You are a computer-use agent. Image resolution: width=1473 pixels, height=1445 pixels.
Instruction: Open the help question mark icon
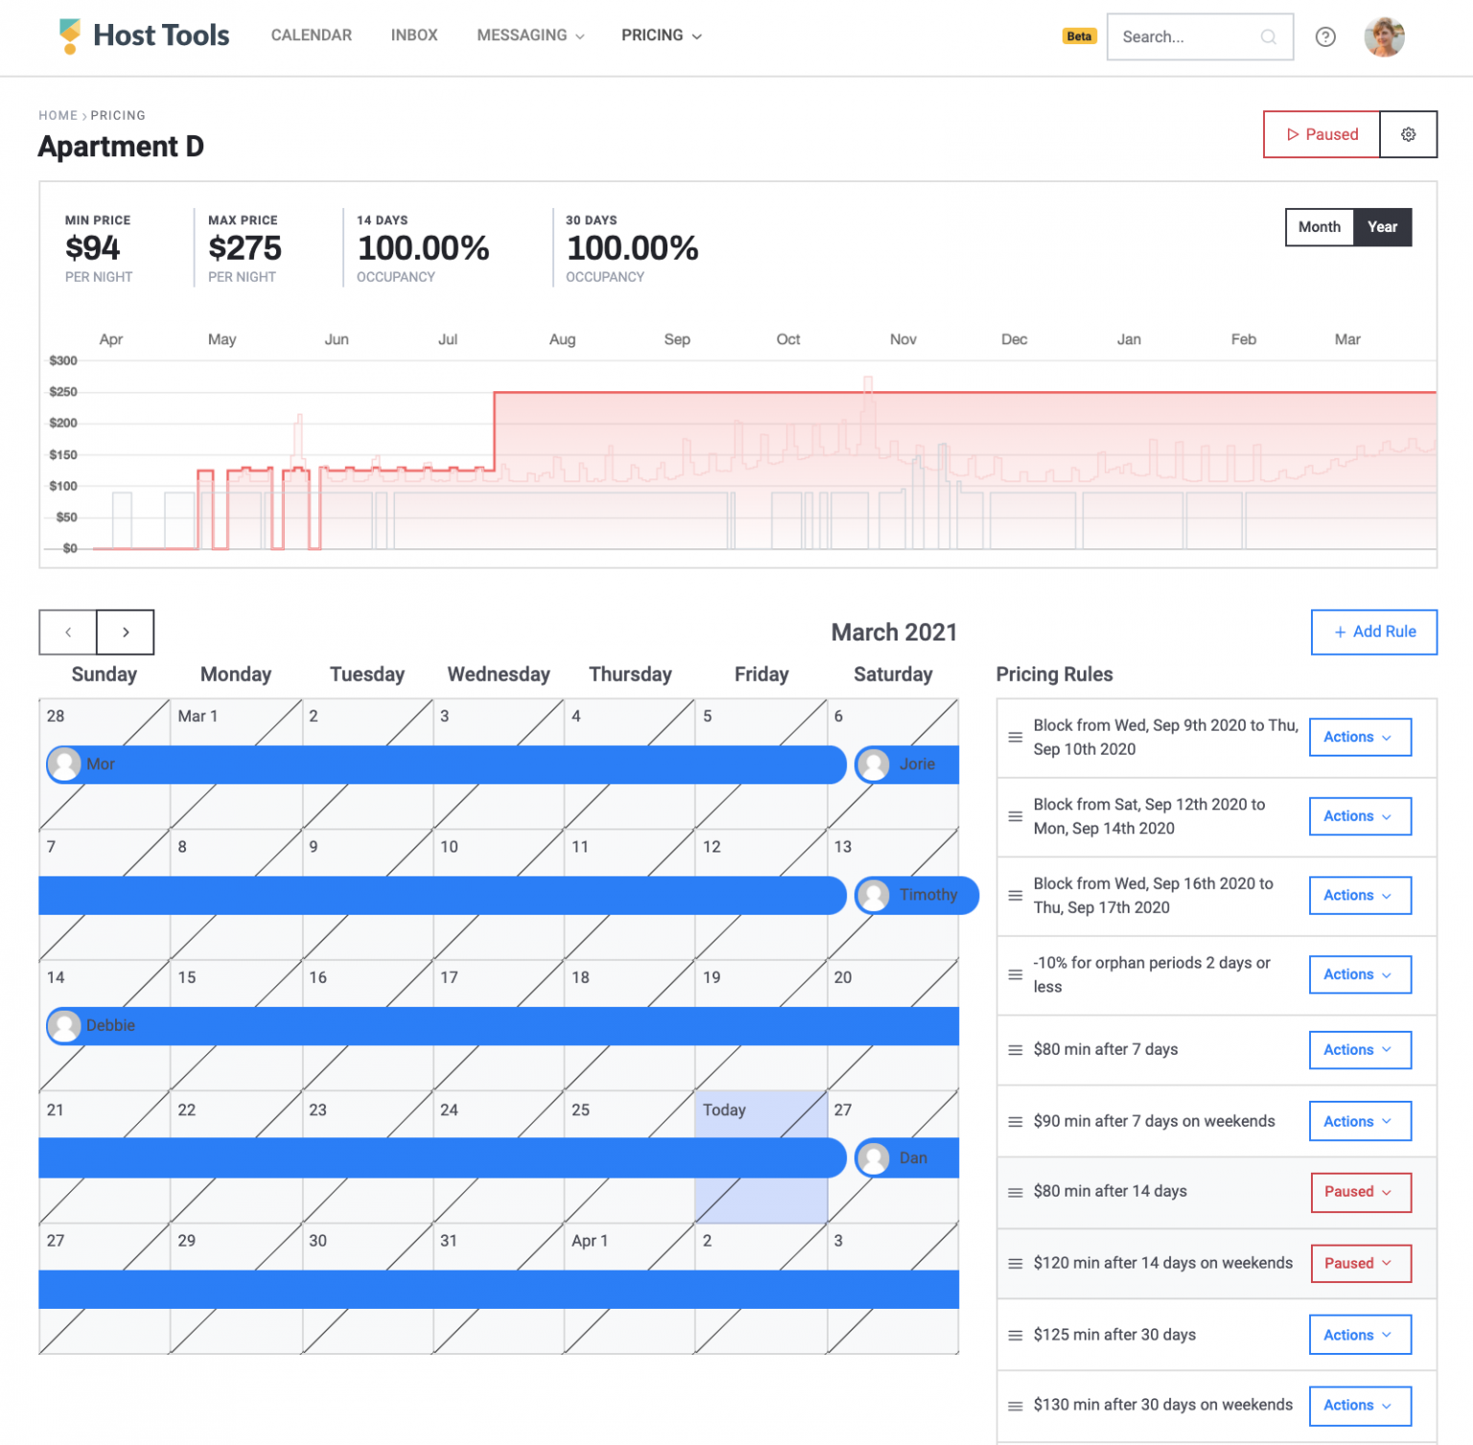1325,36
